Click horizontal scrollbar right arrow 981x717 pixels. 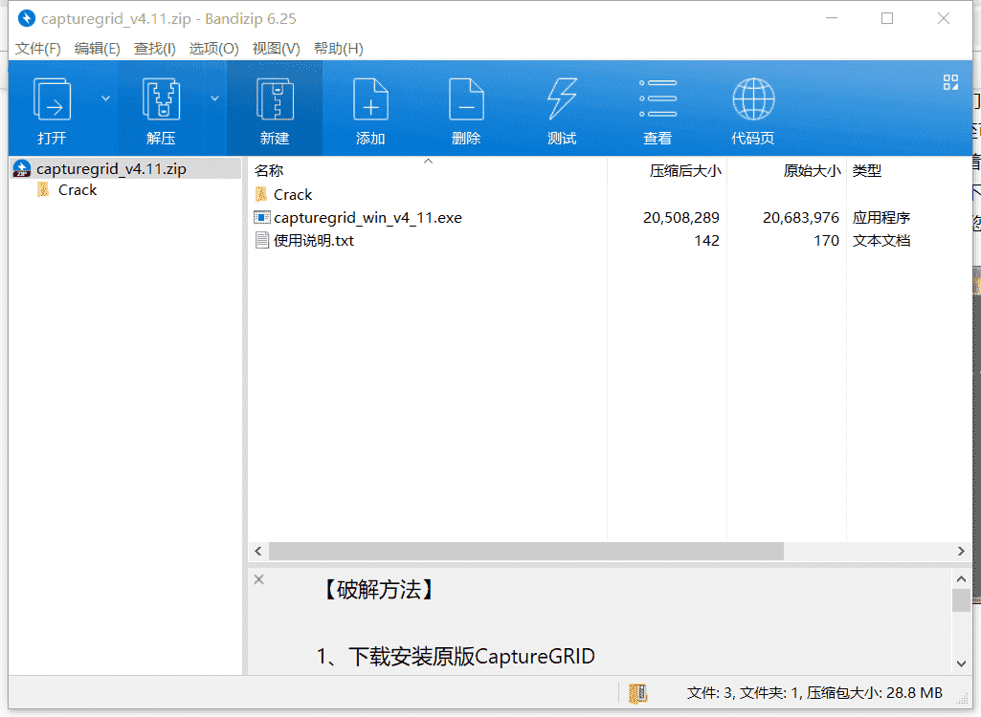(x=961, y=552)
